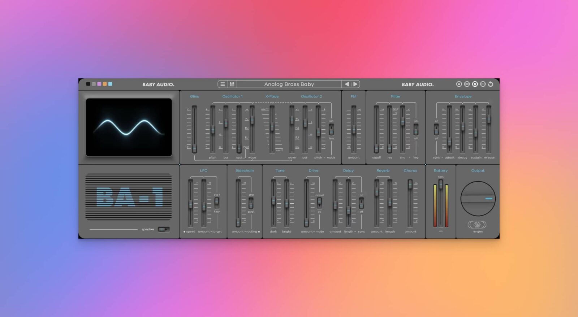
Task: Click the circled A icon
Action: pos(459,84)
